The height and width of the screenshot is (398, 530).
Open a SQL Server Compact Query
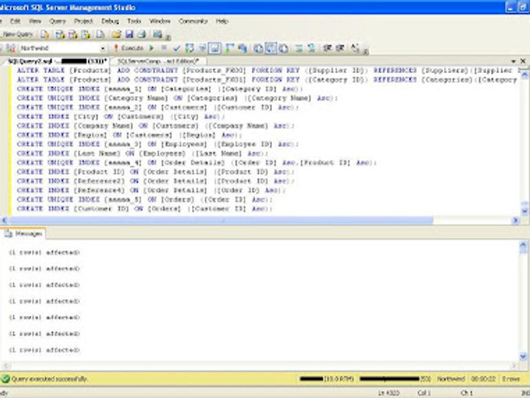tap(101, 35)
